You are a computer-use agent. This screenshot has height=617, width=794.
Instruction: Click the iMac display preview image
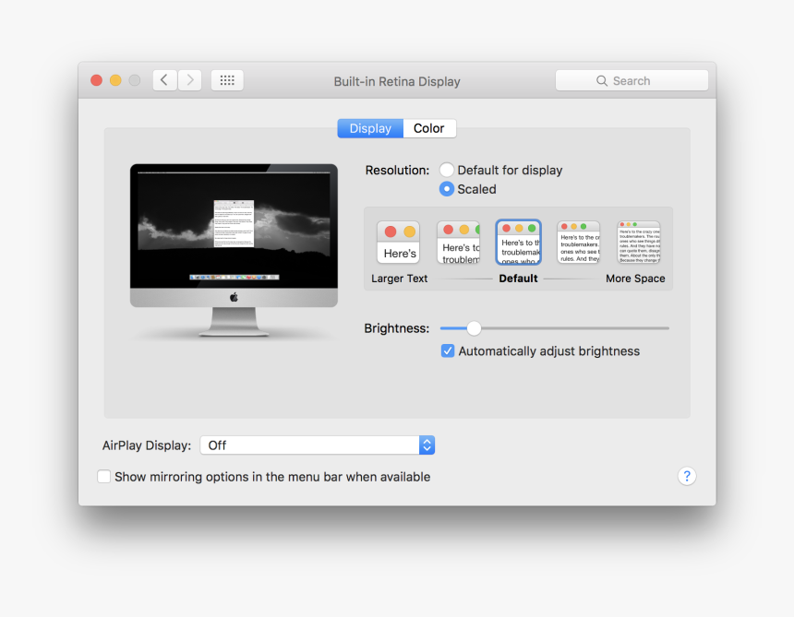click(x=234, y=250)
